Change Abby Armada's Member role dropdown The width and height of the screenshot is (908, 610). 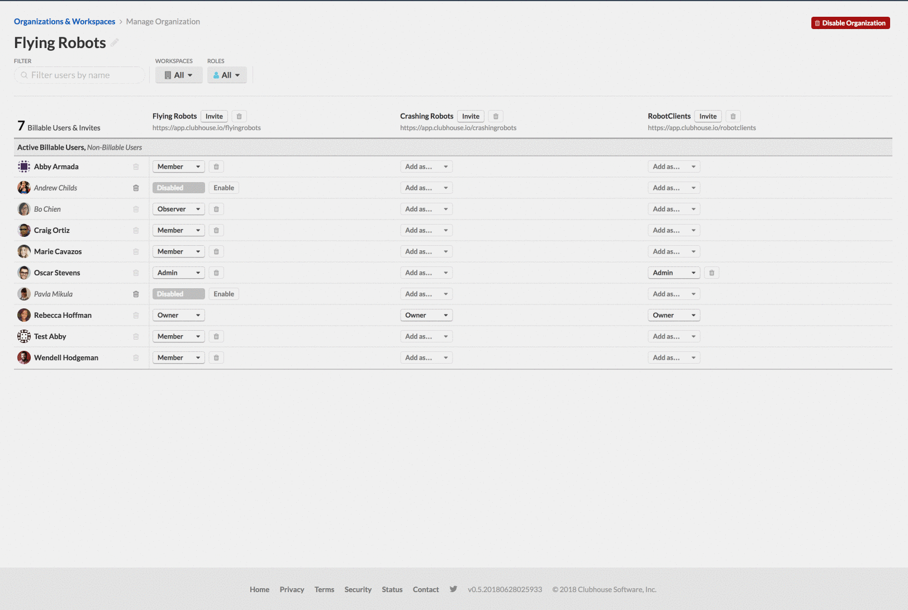pyautogui.click(x=179, y=166)
